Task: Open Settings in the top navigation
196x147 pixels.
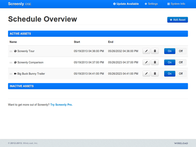Action: click(x=151, y=4)
